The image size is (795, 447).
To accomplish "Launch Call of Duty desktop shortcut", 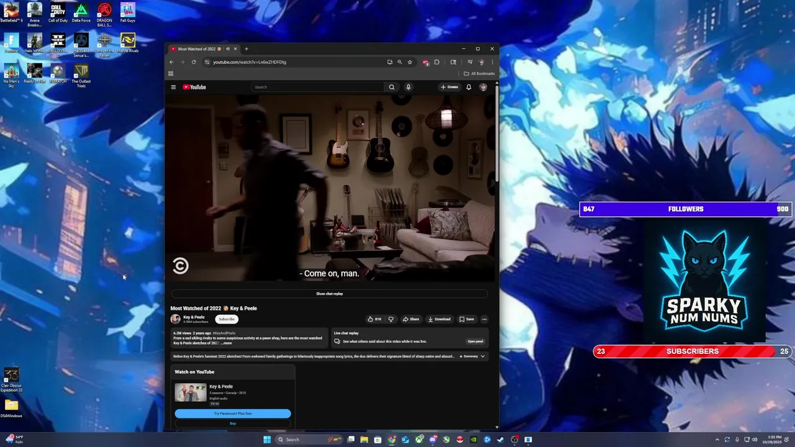I will click(58, 13).
